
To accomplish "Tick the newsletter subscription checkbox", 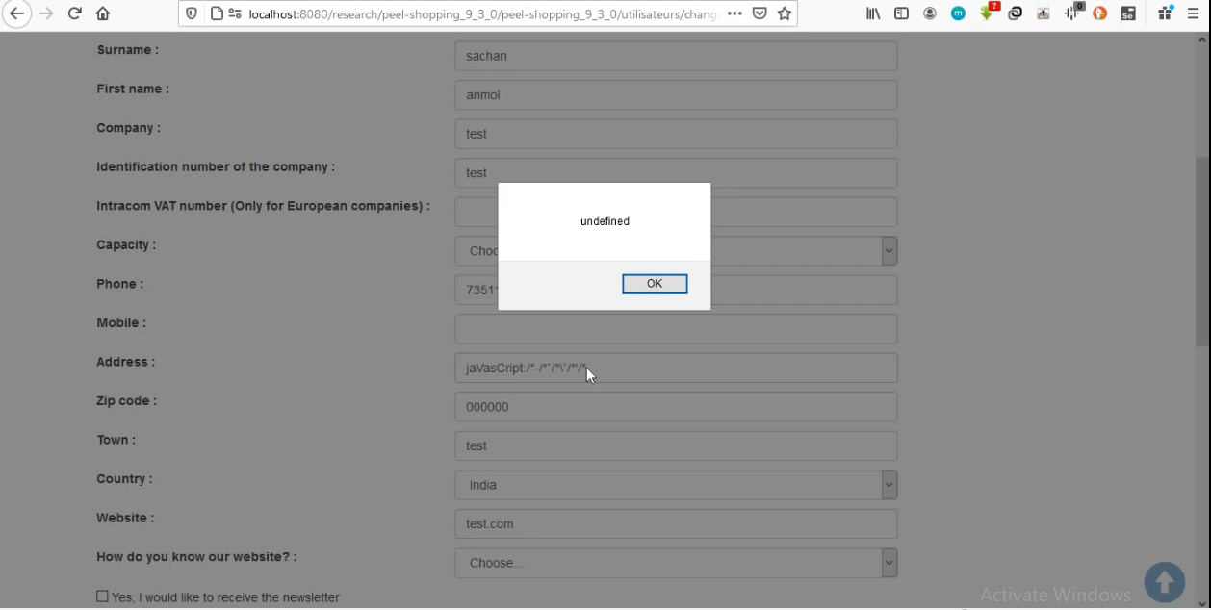I will click(x=102, y=597).
